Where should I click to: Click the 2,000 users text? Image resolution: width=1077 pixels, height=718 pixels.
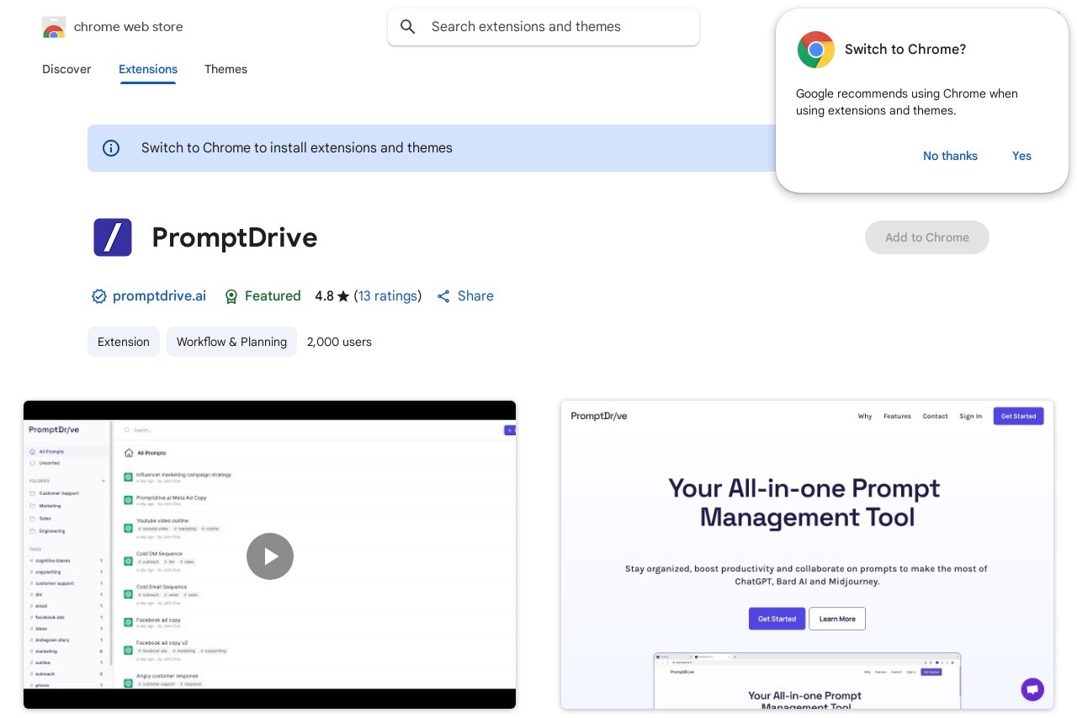[339, 342]
